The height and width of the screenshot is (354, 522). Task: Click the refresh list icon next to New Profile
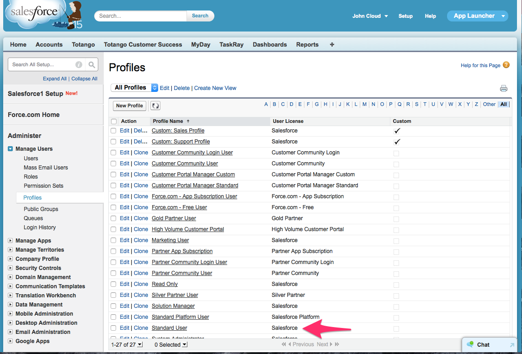[x=155, y=106]
